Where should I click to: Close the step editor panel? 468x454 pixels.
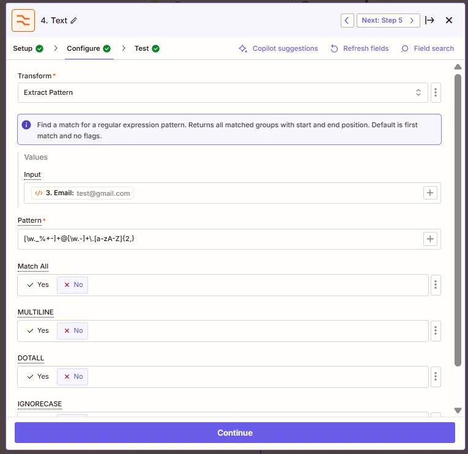(449, 20)
